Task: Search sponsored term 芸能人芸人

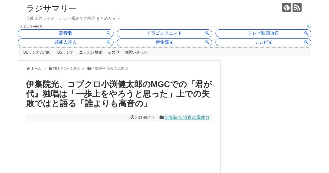Action: 66,42
